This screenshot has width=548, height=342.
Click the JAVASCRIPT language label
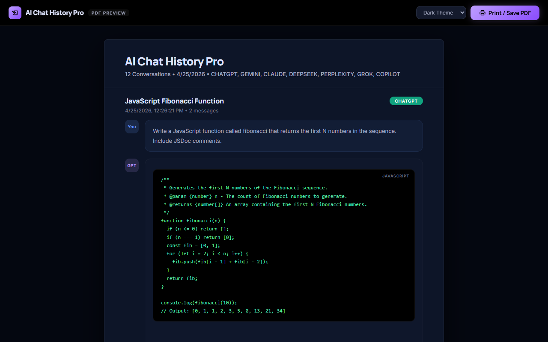(396, 176)
